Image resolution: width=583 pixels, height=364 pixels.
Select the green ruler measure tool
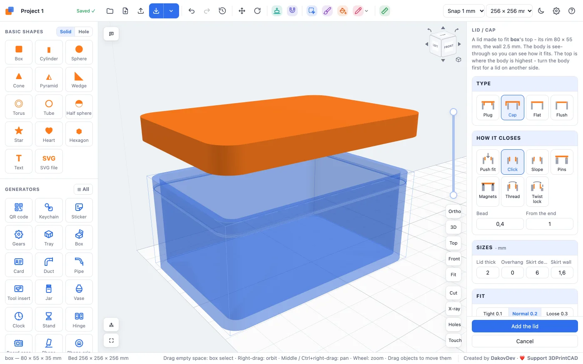pos(385,11)
